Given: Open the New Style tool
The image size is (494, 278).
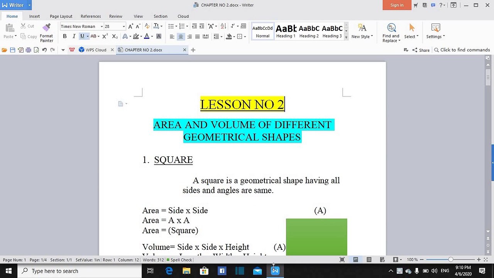Looking at the screenshot, I should pyautogui.click(x=362, y=32).
